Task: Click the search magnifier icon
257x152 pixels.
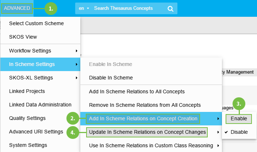Action: pyautogui.click(x=170, y=8)
